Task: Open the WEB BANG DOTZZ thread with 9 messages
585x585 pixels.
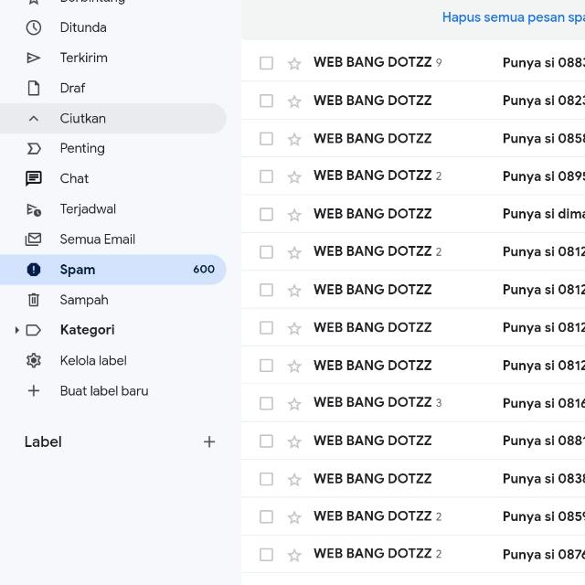Action: tap(372, 63)
